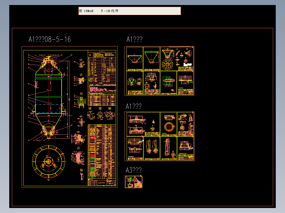Select the shallow cone drawing in the parts sheet
This screenshot has width=285, height=213.
135,59
